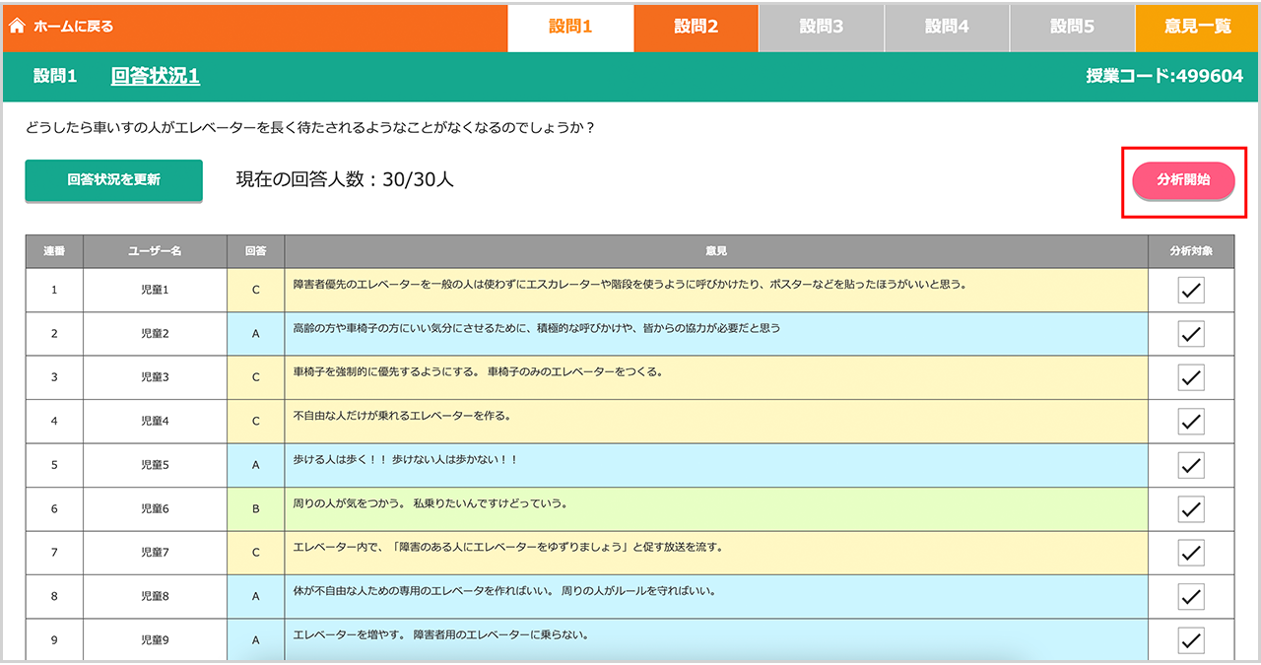Disable analysis target for 児童7

[1191, 553]
